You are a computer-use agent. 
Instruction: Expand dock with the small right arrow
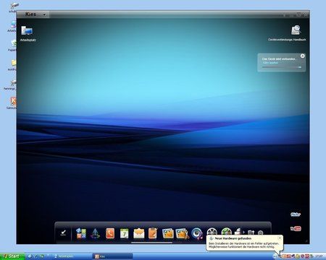[243, 233]
